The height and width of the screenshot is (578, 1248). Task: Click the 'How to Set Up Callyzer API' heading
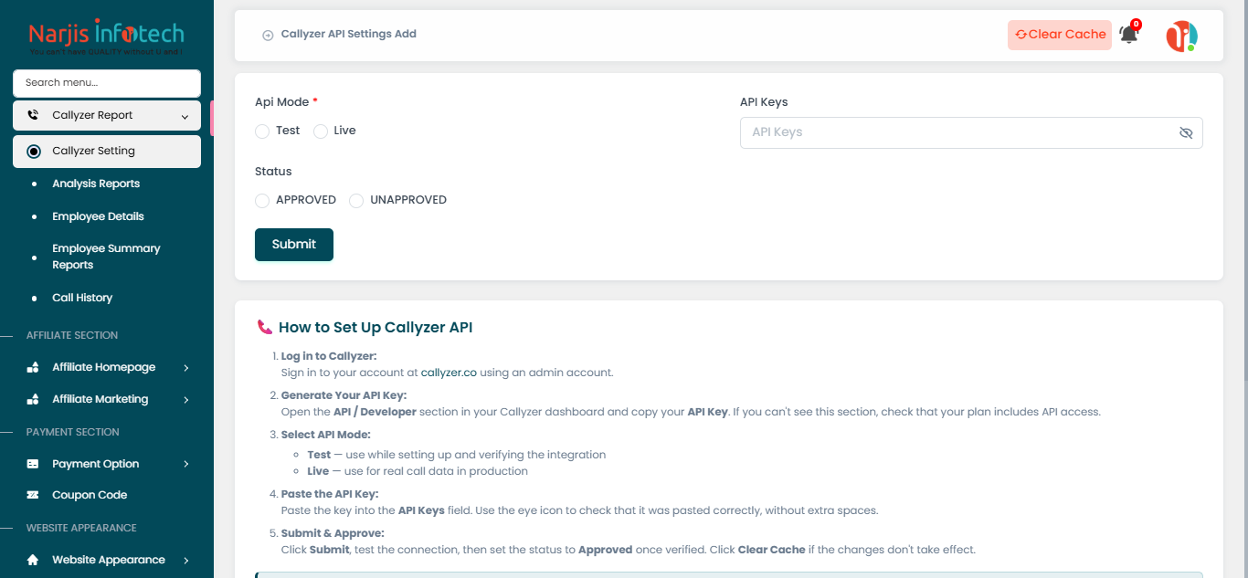tap(375, 327)
